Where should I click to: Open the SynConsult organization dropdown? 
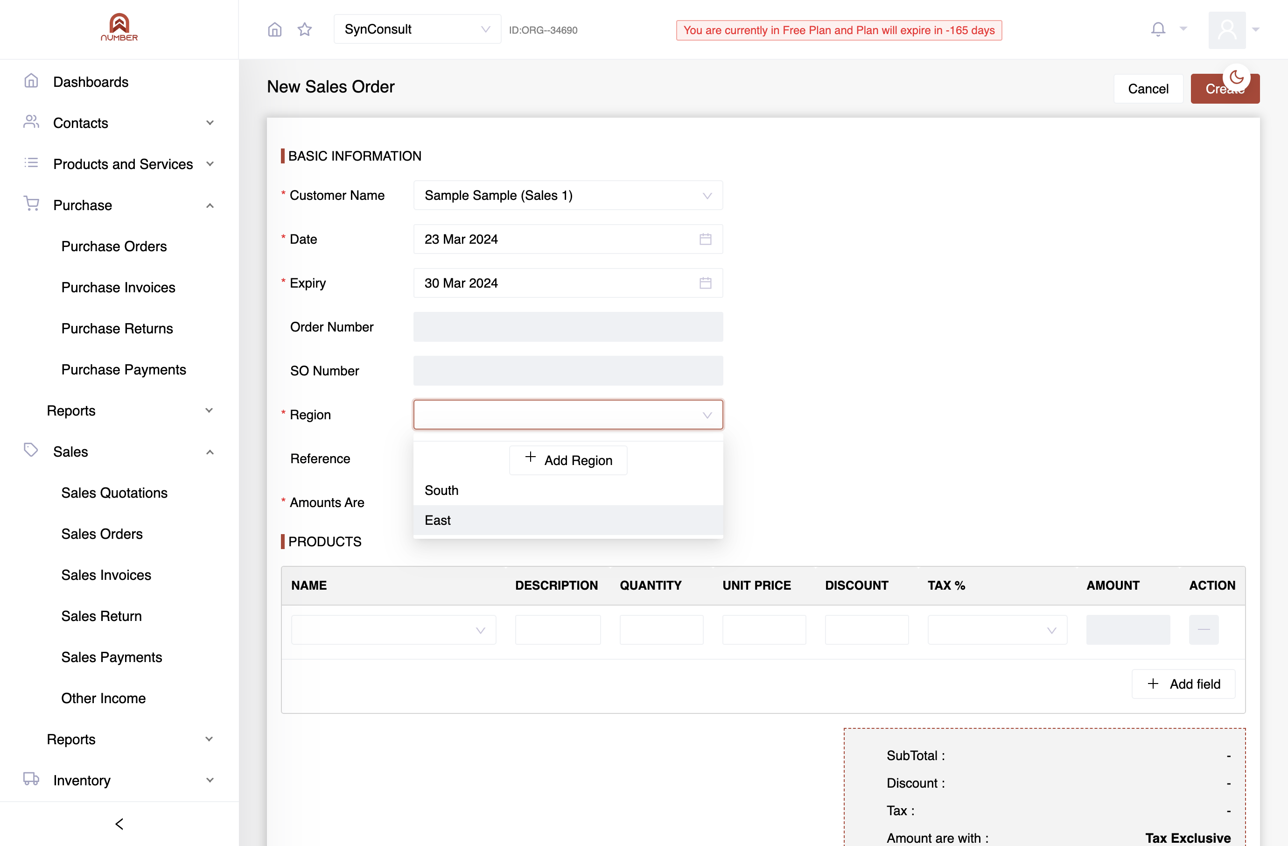417,29
